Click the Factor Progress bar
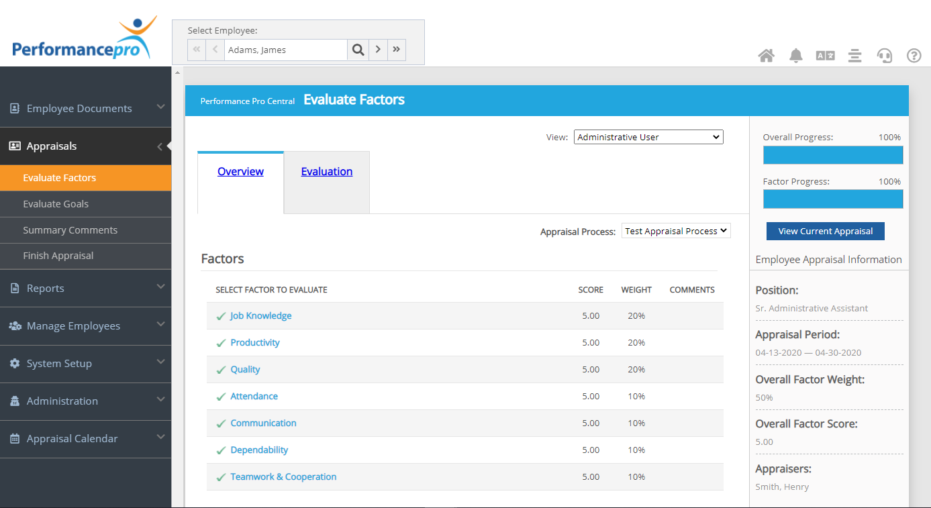The image size is (931, 508). 833,199
